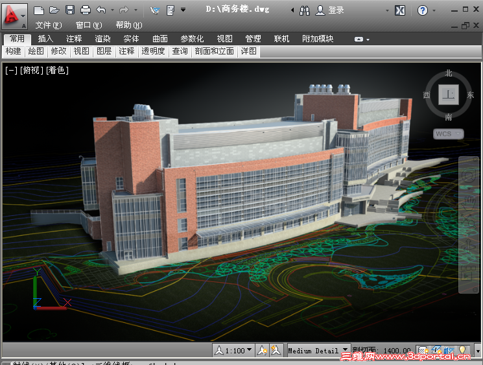Click the 上 face of the ViewCube
The image size is (483, 365).
(448, 95)
